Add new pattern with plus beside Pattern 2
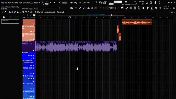The image size is (176, 99). (x=118, y=8)
